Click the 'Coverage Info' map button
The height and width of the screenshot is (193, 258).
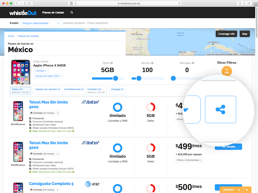[226, 34]
